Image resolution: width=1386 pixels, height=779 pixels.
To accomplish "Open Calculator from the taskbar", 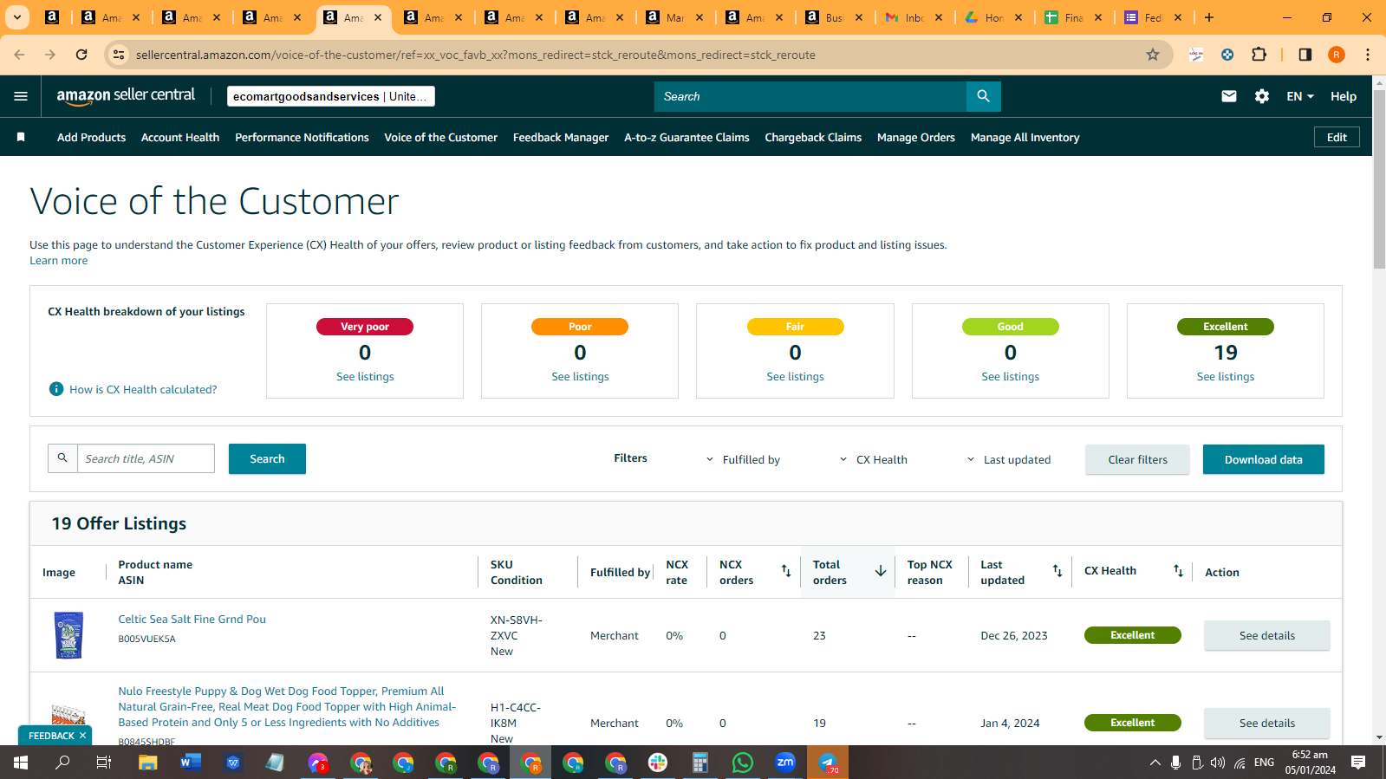I will coord(700,763).
